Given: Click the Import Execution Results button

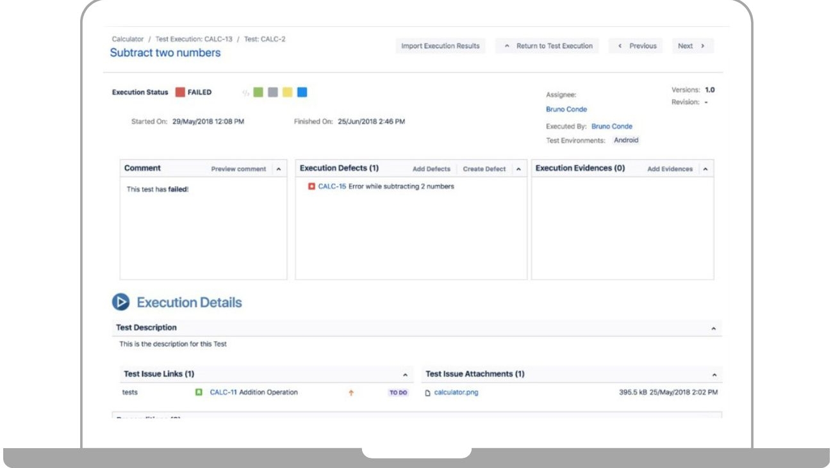Looking at the screenshot, I should point(440,46).
